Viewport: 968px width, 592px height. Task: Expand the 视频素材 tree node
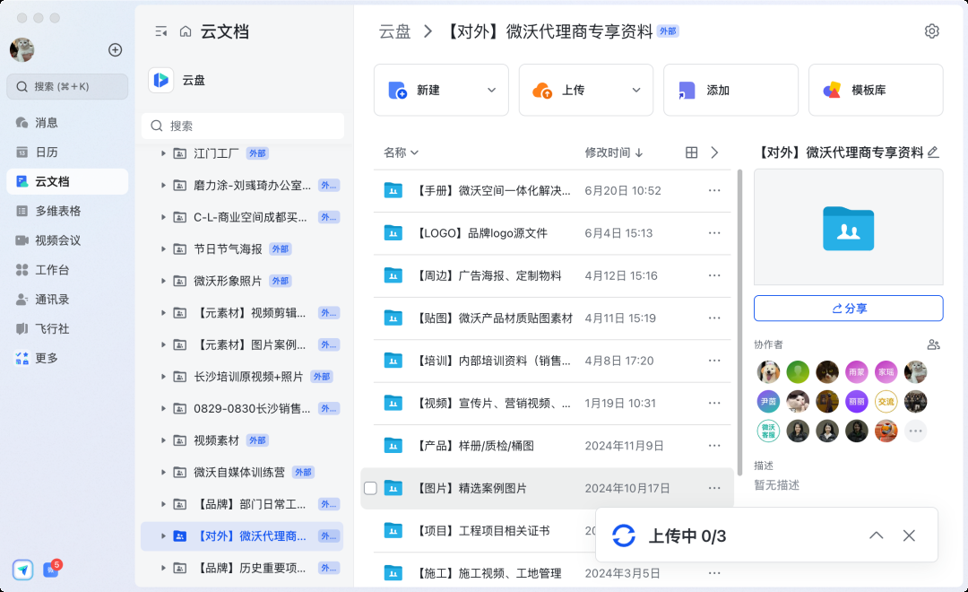163,440
